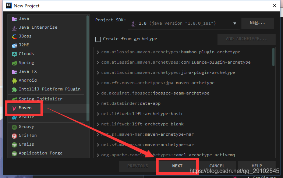
Task: Click the J2ME icon
Action: coord(14,46)
